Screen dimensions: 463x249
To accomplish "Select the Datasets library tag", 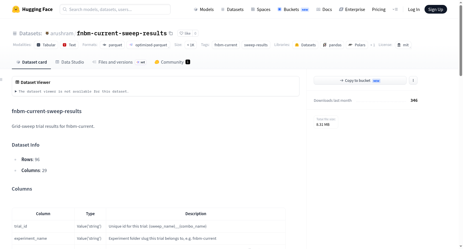I will pyautogui.click(x=305, y=45).
